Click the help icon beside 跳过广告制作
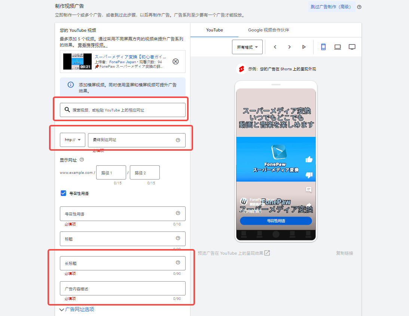This screenshot has height=316, width=409. click(x=359, y=7)
